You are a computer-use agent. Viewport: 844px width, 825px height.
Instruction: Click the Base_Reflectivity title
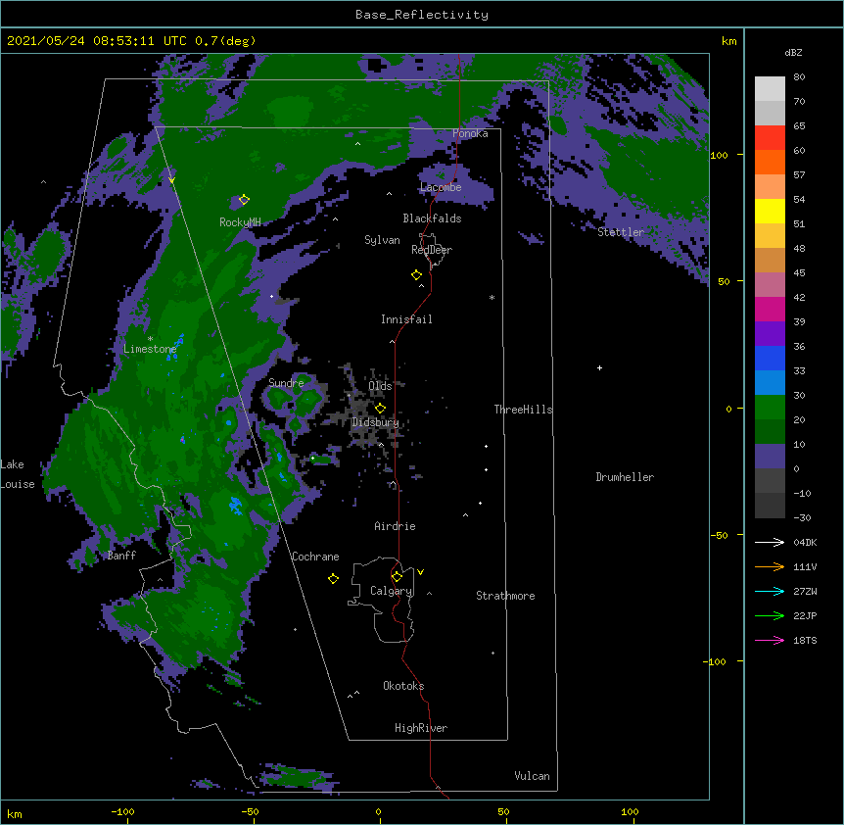pyautogui.click(x=421, y=15)
